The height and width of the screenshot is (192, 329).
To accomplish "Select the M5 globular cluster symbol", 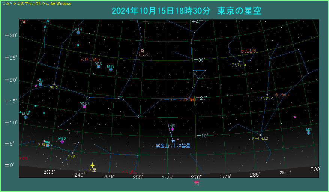I will point(172,129).
